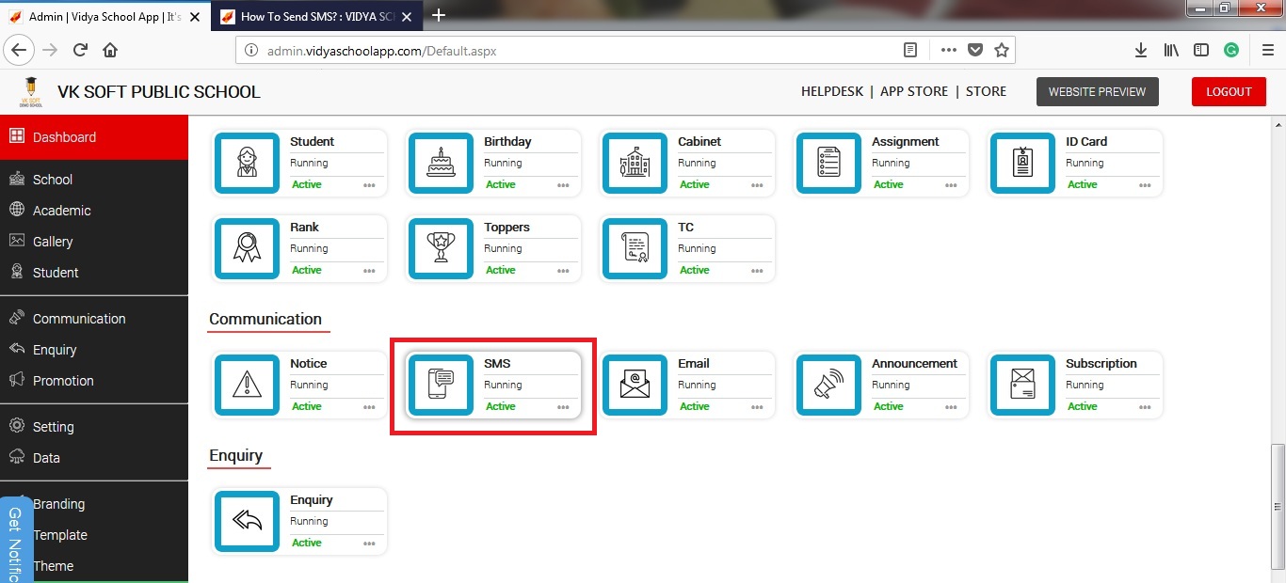Open the TC certificate icon
This screenshot has width=1286, height=583.
tap(635, 248)
